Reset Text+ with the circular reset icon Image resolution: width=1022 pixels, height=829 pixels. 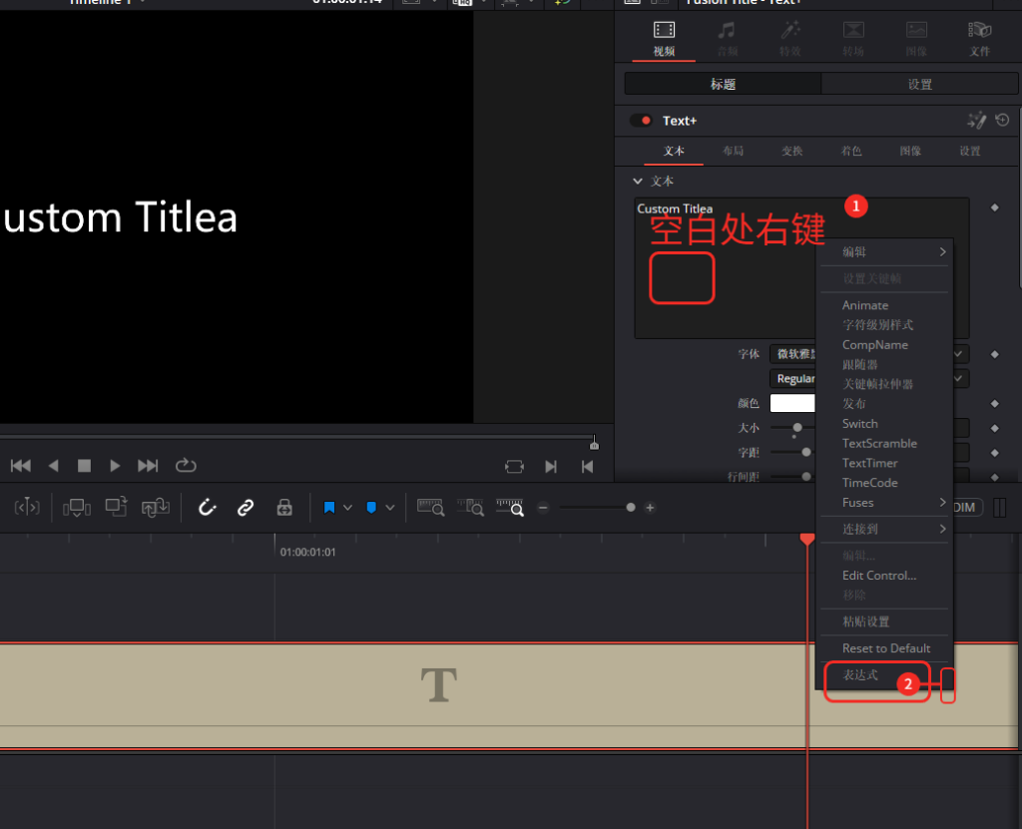[x=1002, y=121]
